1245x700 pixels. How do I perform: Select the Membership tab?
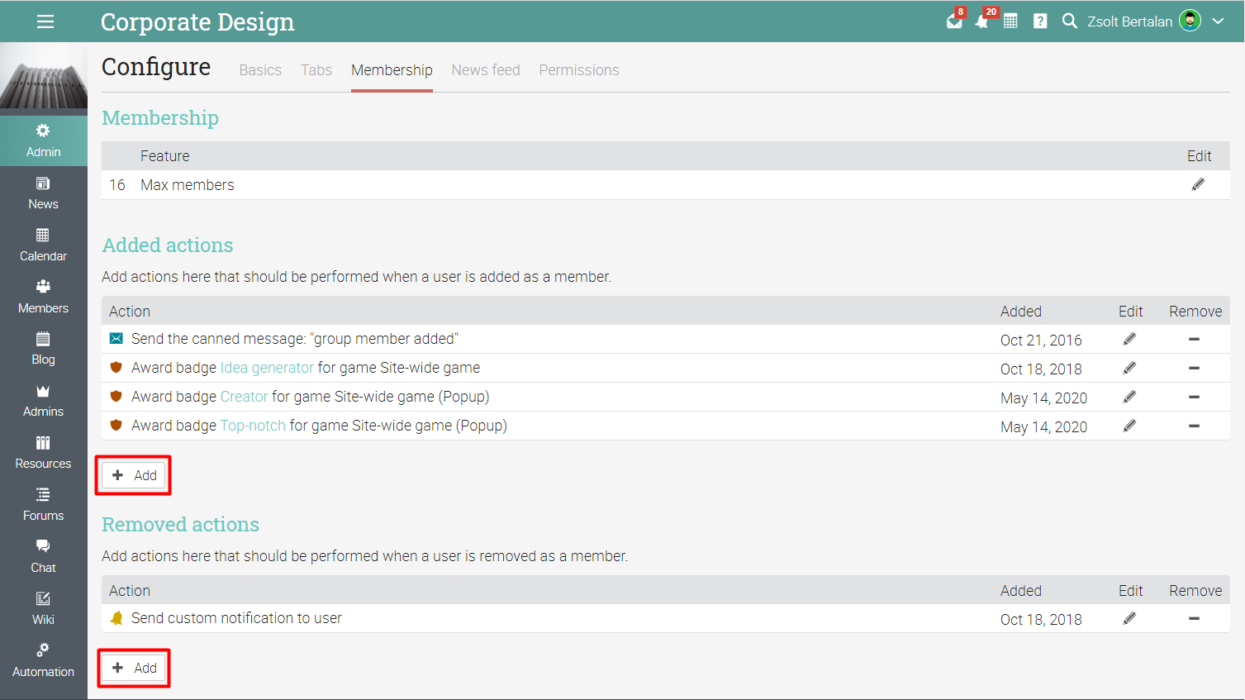(x=392, y=70)
